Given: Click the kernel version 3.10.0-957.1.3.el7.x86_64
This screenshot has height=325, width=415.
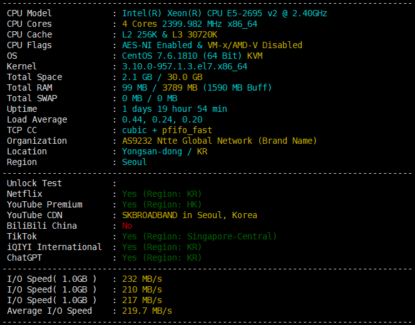Looking at the screenshot, I should click(x=185, y=66).
